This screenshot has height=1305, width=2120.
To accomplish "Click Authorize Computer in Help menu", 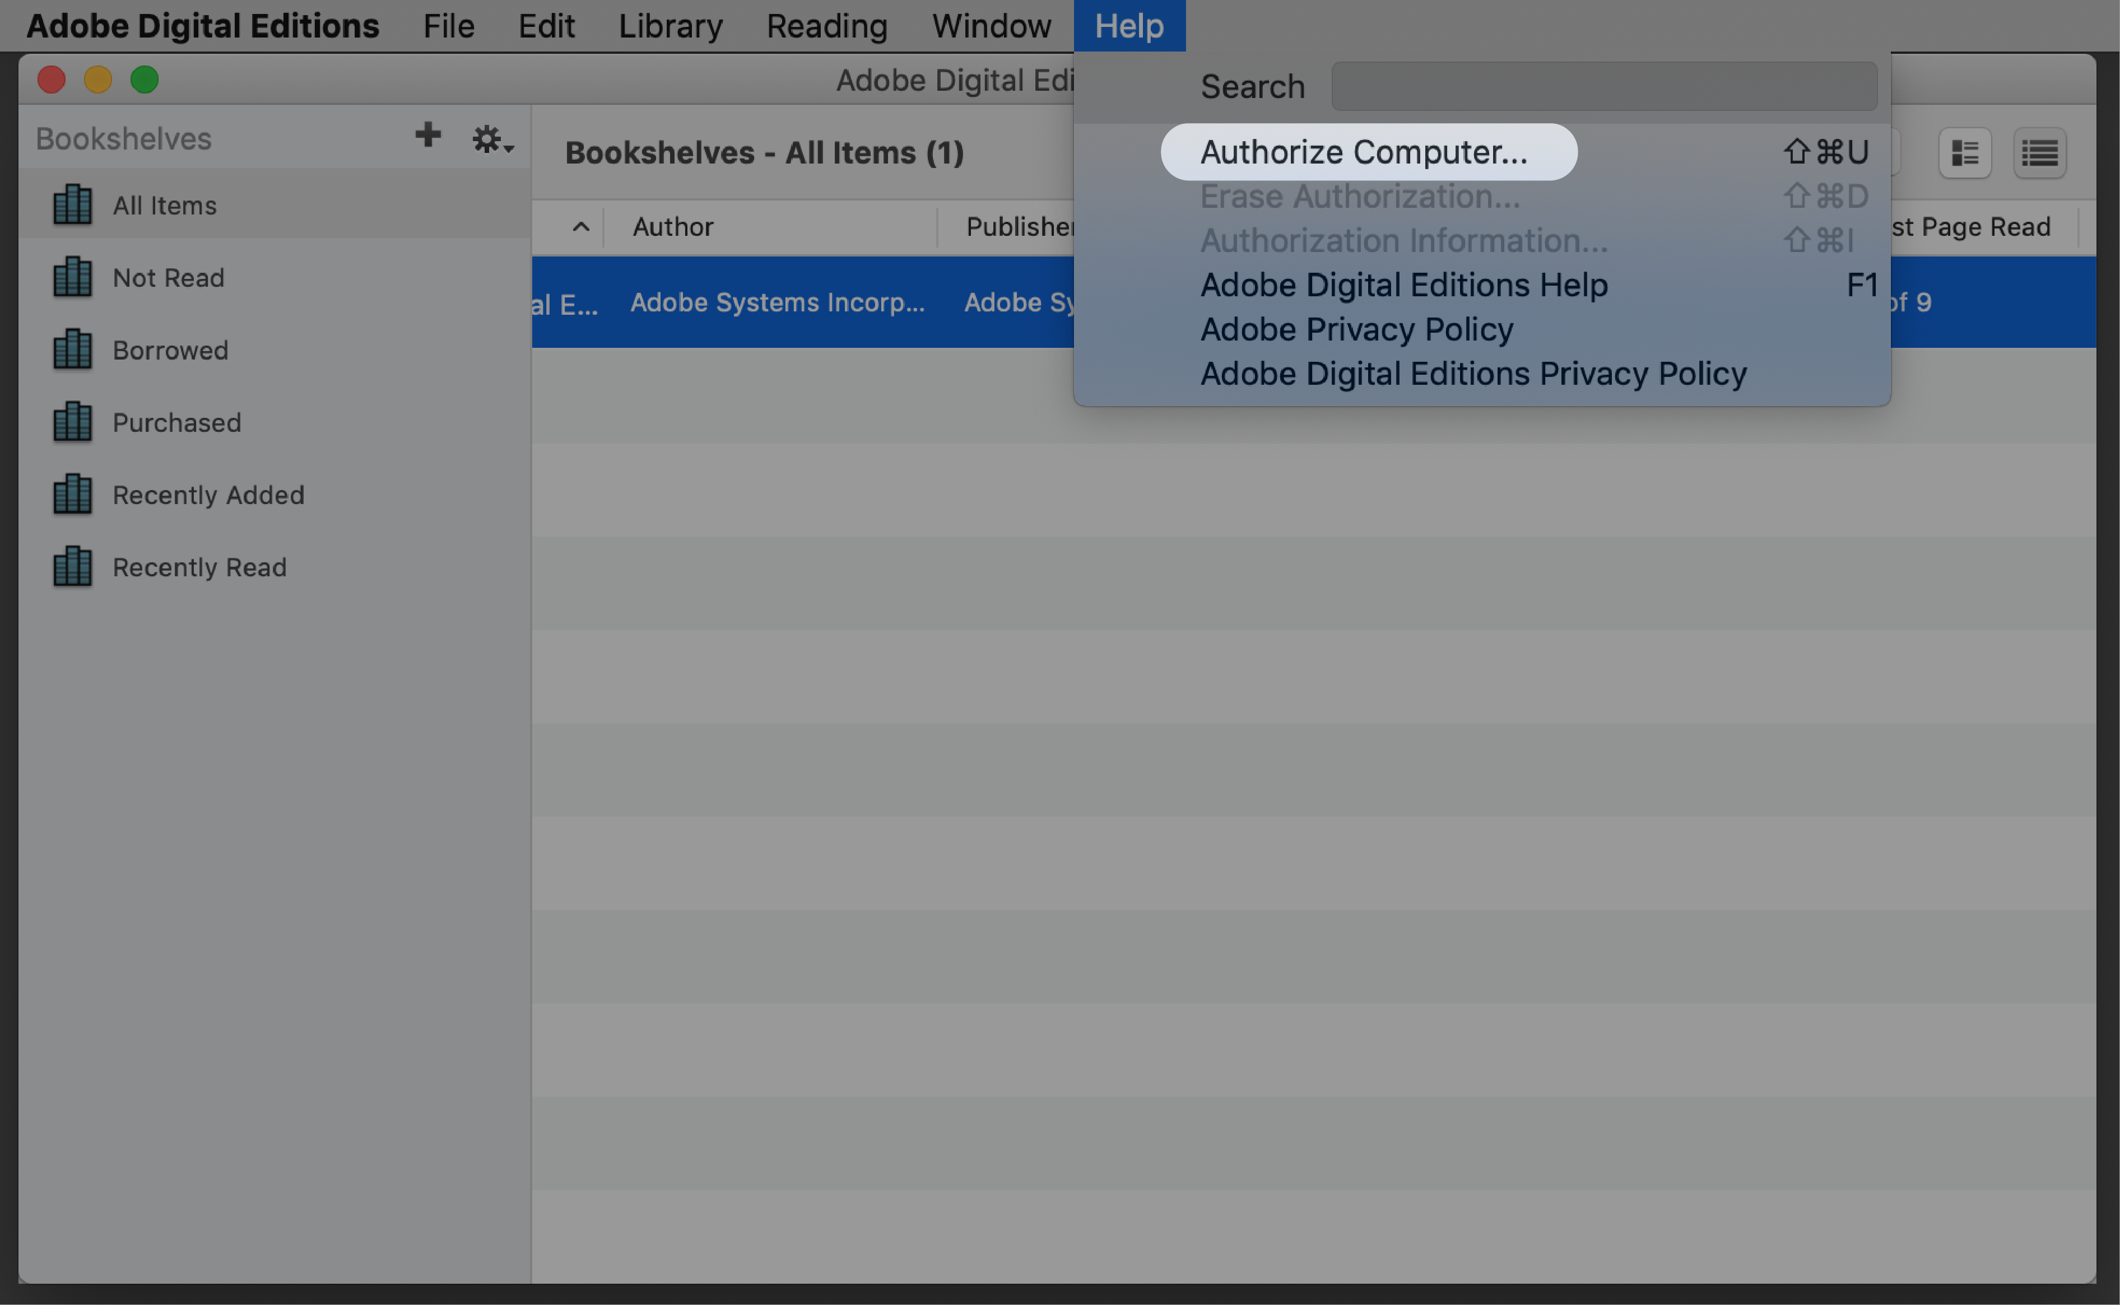I will pyautogui.click(x=1364, y=150).
